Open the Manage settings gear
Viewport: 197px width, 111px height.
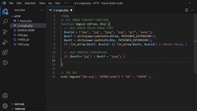click(5, 106)
